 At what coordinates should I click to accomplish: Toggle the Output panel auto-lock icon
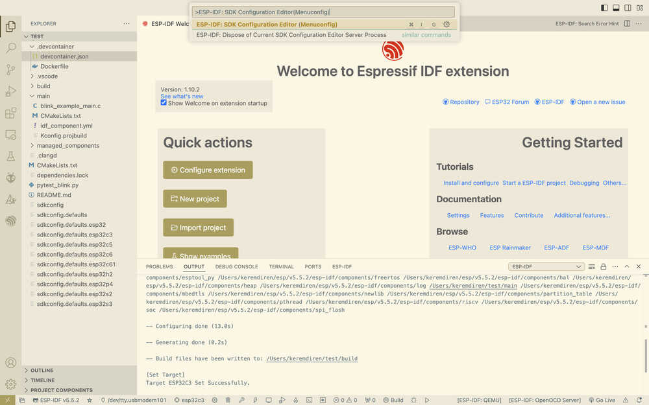coord(604,266)
